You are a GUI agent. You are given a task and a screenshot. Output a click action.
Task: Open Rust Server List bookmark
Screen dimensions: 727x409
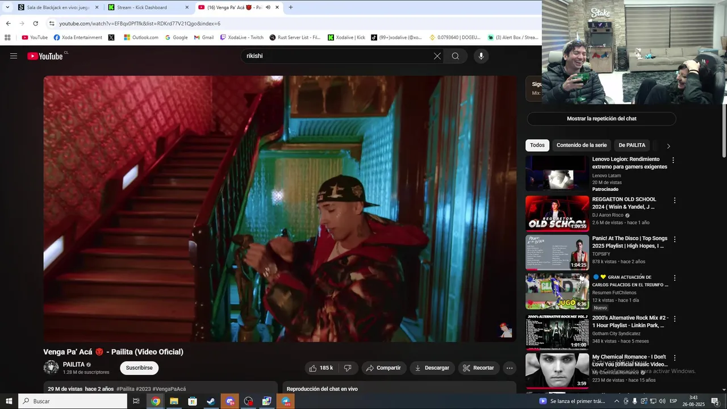(295, 37)
